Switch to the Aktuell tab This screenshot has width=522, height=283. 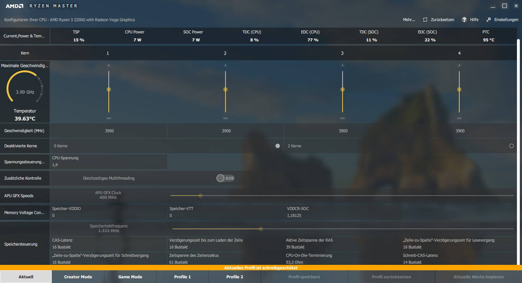(x=26, y=277)
